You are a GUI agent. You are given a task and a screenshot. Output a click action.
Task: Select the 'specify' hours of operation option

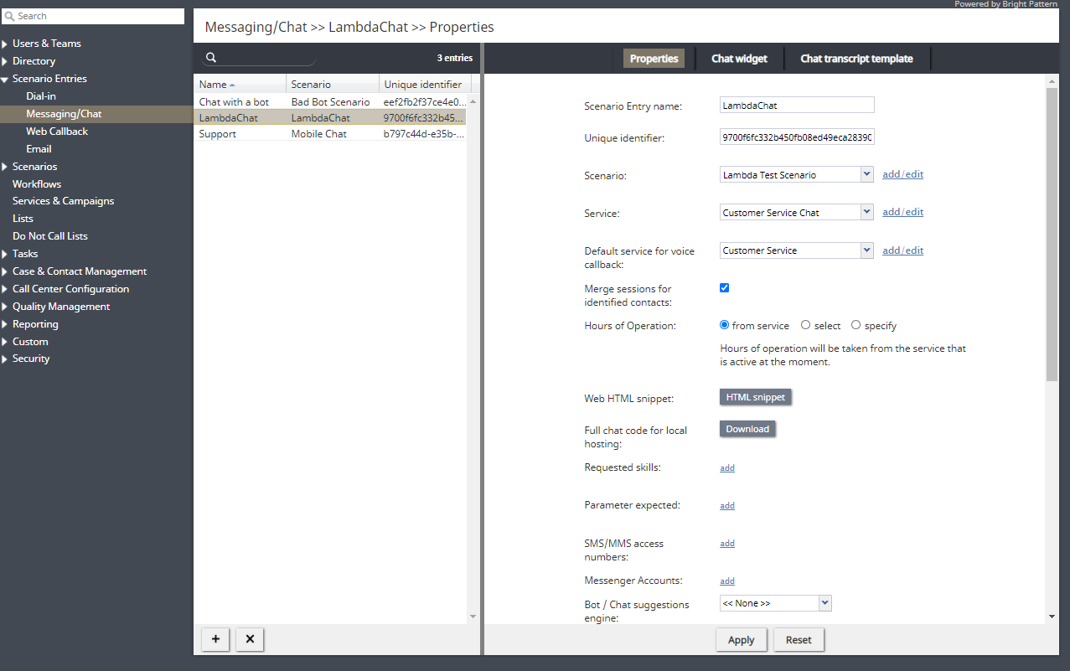(x=855, y=325)
